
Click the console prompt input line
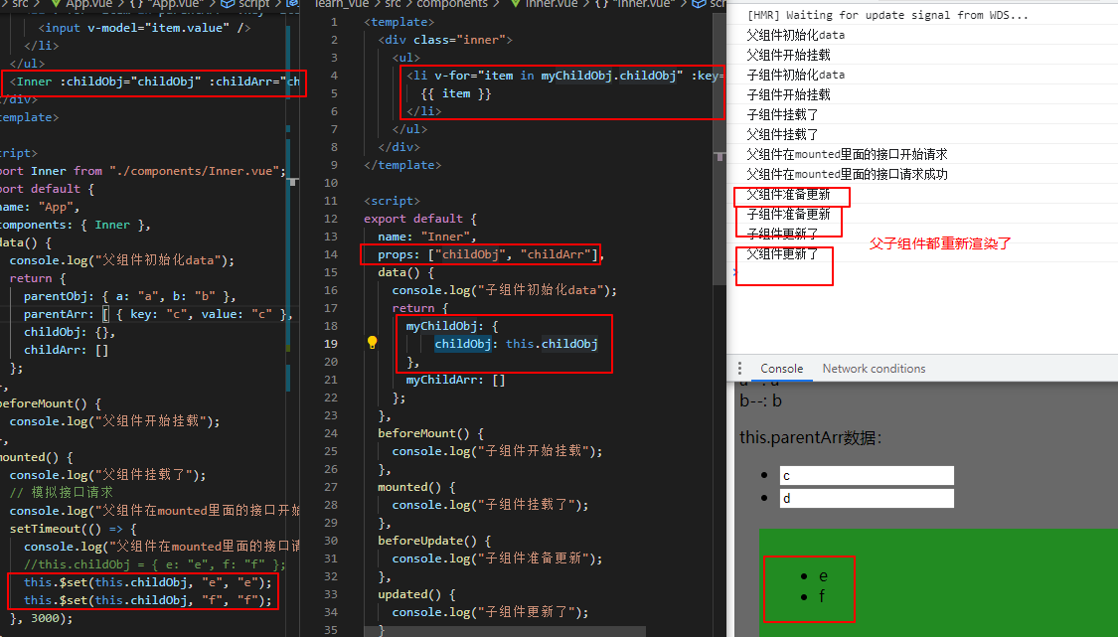922,271
